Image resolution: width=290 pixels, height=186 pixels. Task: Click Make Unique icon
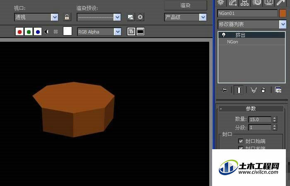tap(254, 90)
